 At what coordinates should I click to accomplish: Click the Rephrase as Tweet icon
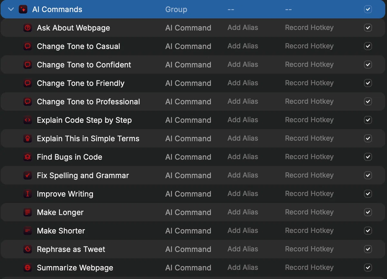pos(28,249)
